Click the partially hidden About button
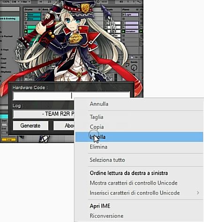The image size is (204, 222). (64, 126)
